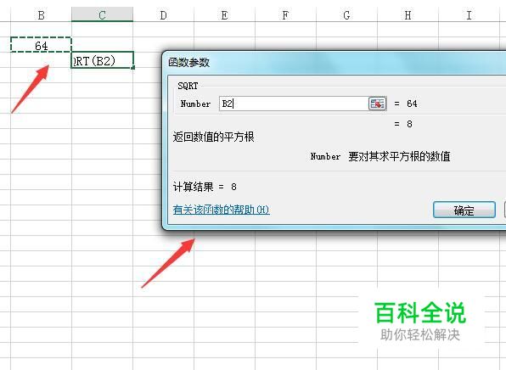Select column I header
Image resolution: width=506 pixels, height=370 pixels.
pyautogui.click(x=469, y=14)
